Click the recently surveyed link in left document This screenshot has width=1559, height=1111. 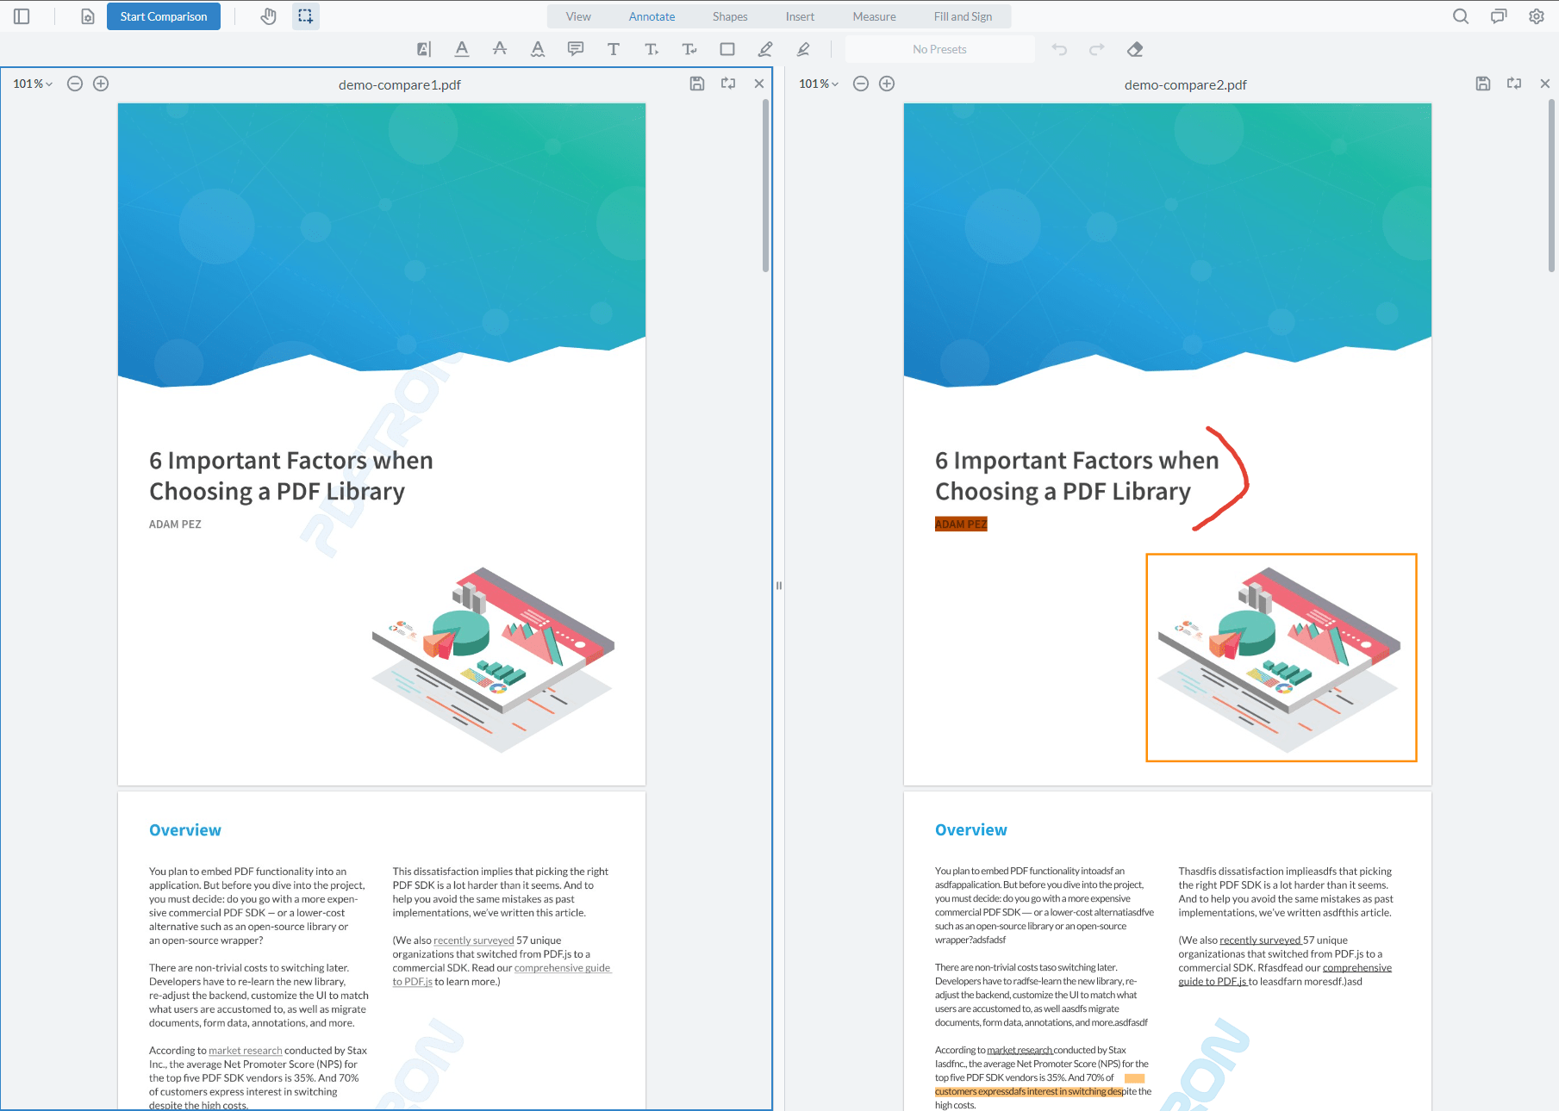tap(474, 940)
